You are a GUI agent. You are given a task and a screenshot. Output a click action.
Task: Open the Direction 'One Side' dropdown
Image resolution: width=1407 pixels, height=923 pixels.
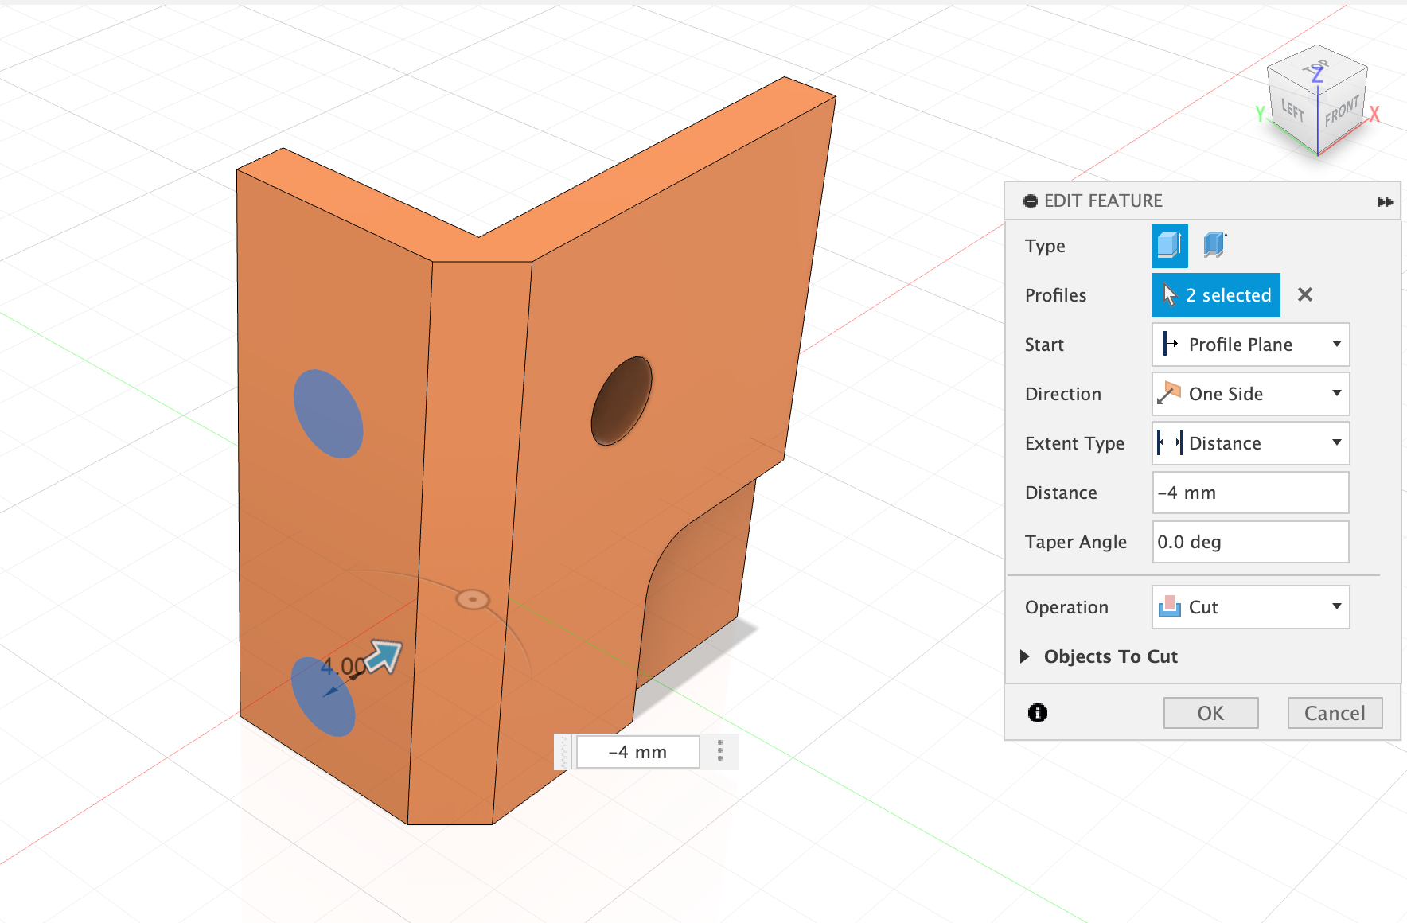(x=1251, y=394)
